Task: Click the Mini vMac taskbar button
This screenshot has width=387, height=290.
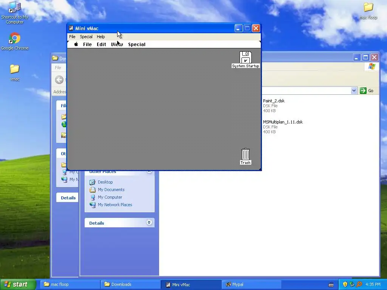Action: coord(191,284)
